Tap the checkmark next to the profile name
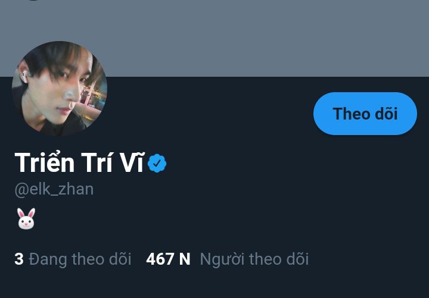 coord(157,163)
